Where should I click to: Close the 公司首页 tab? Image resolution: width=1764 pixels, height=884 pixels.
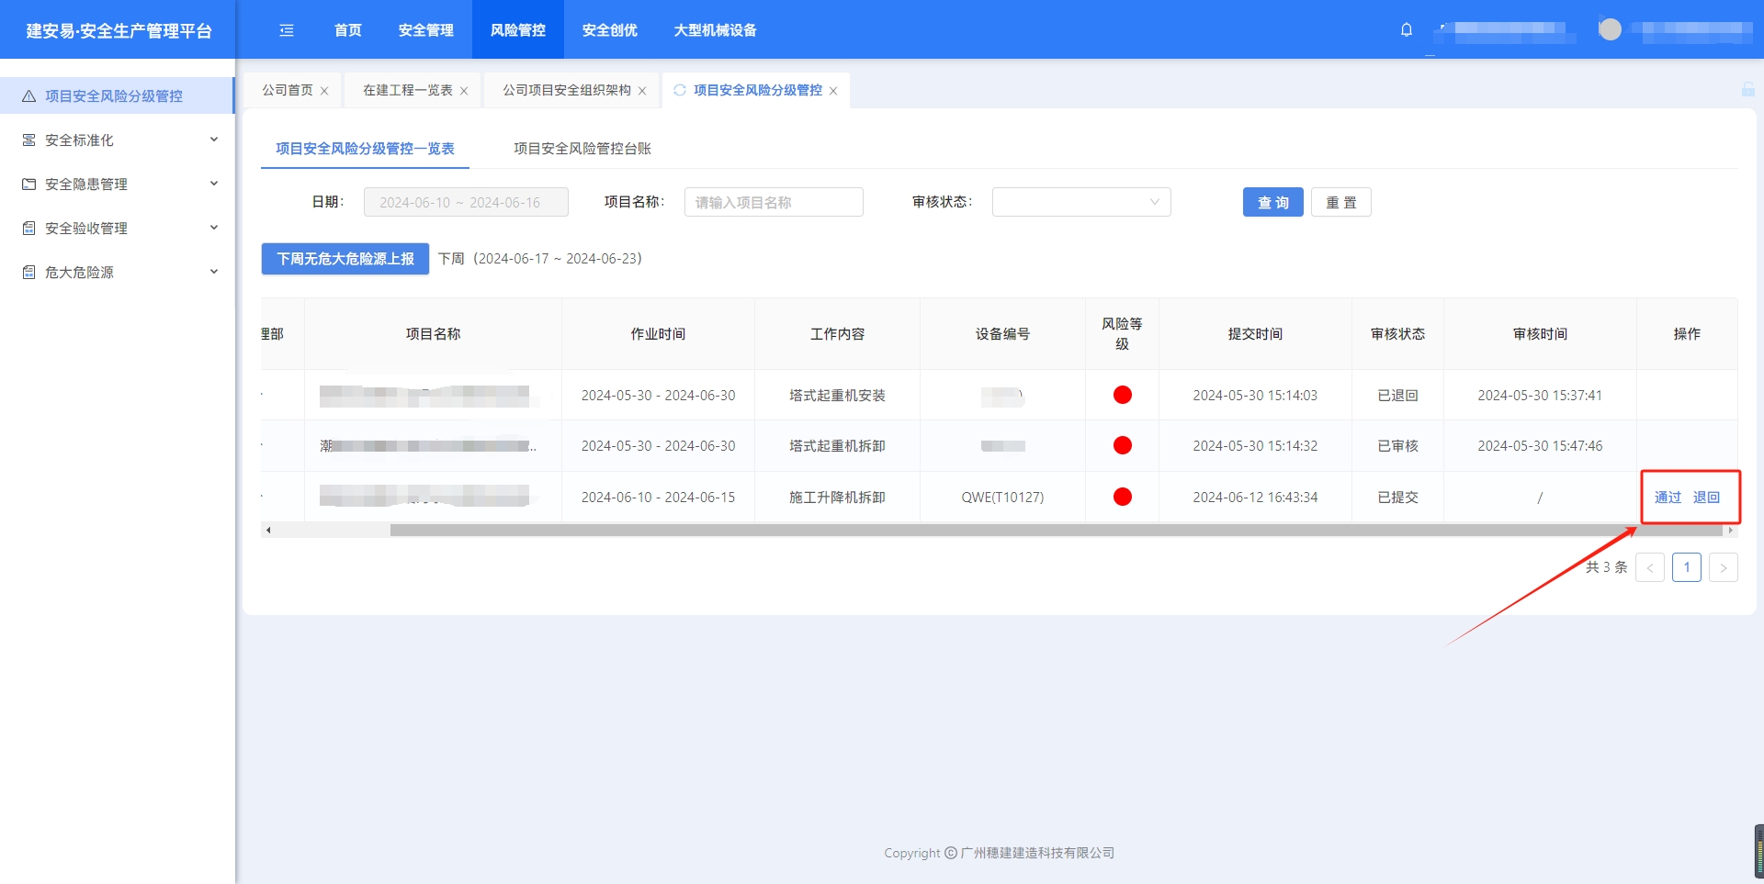pos(324,91)
